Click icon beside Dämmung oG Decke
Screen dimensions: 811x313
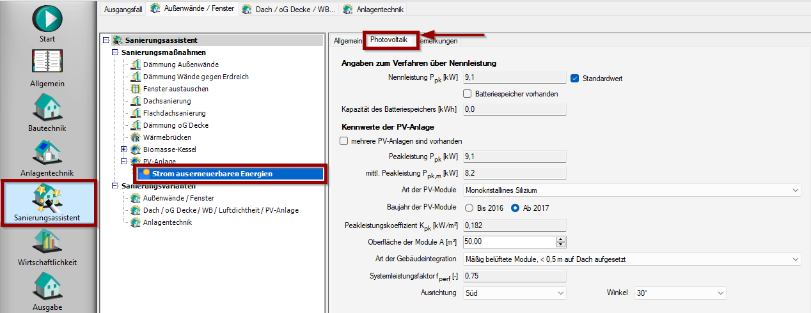(135, 125)
